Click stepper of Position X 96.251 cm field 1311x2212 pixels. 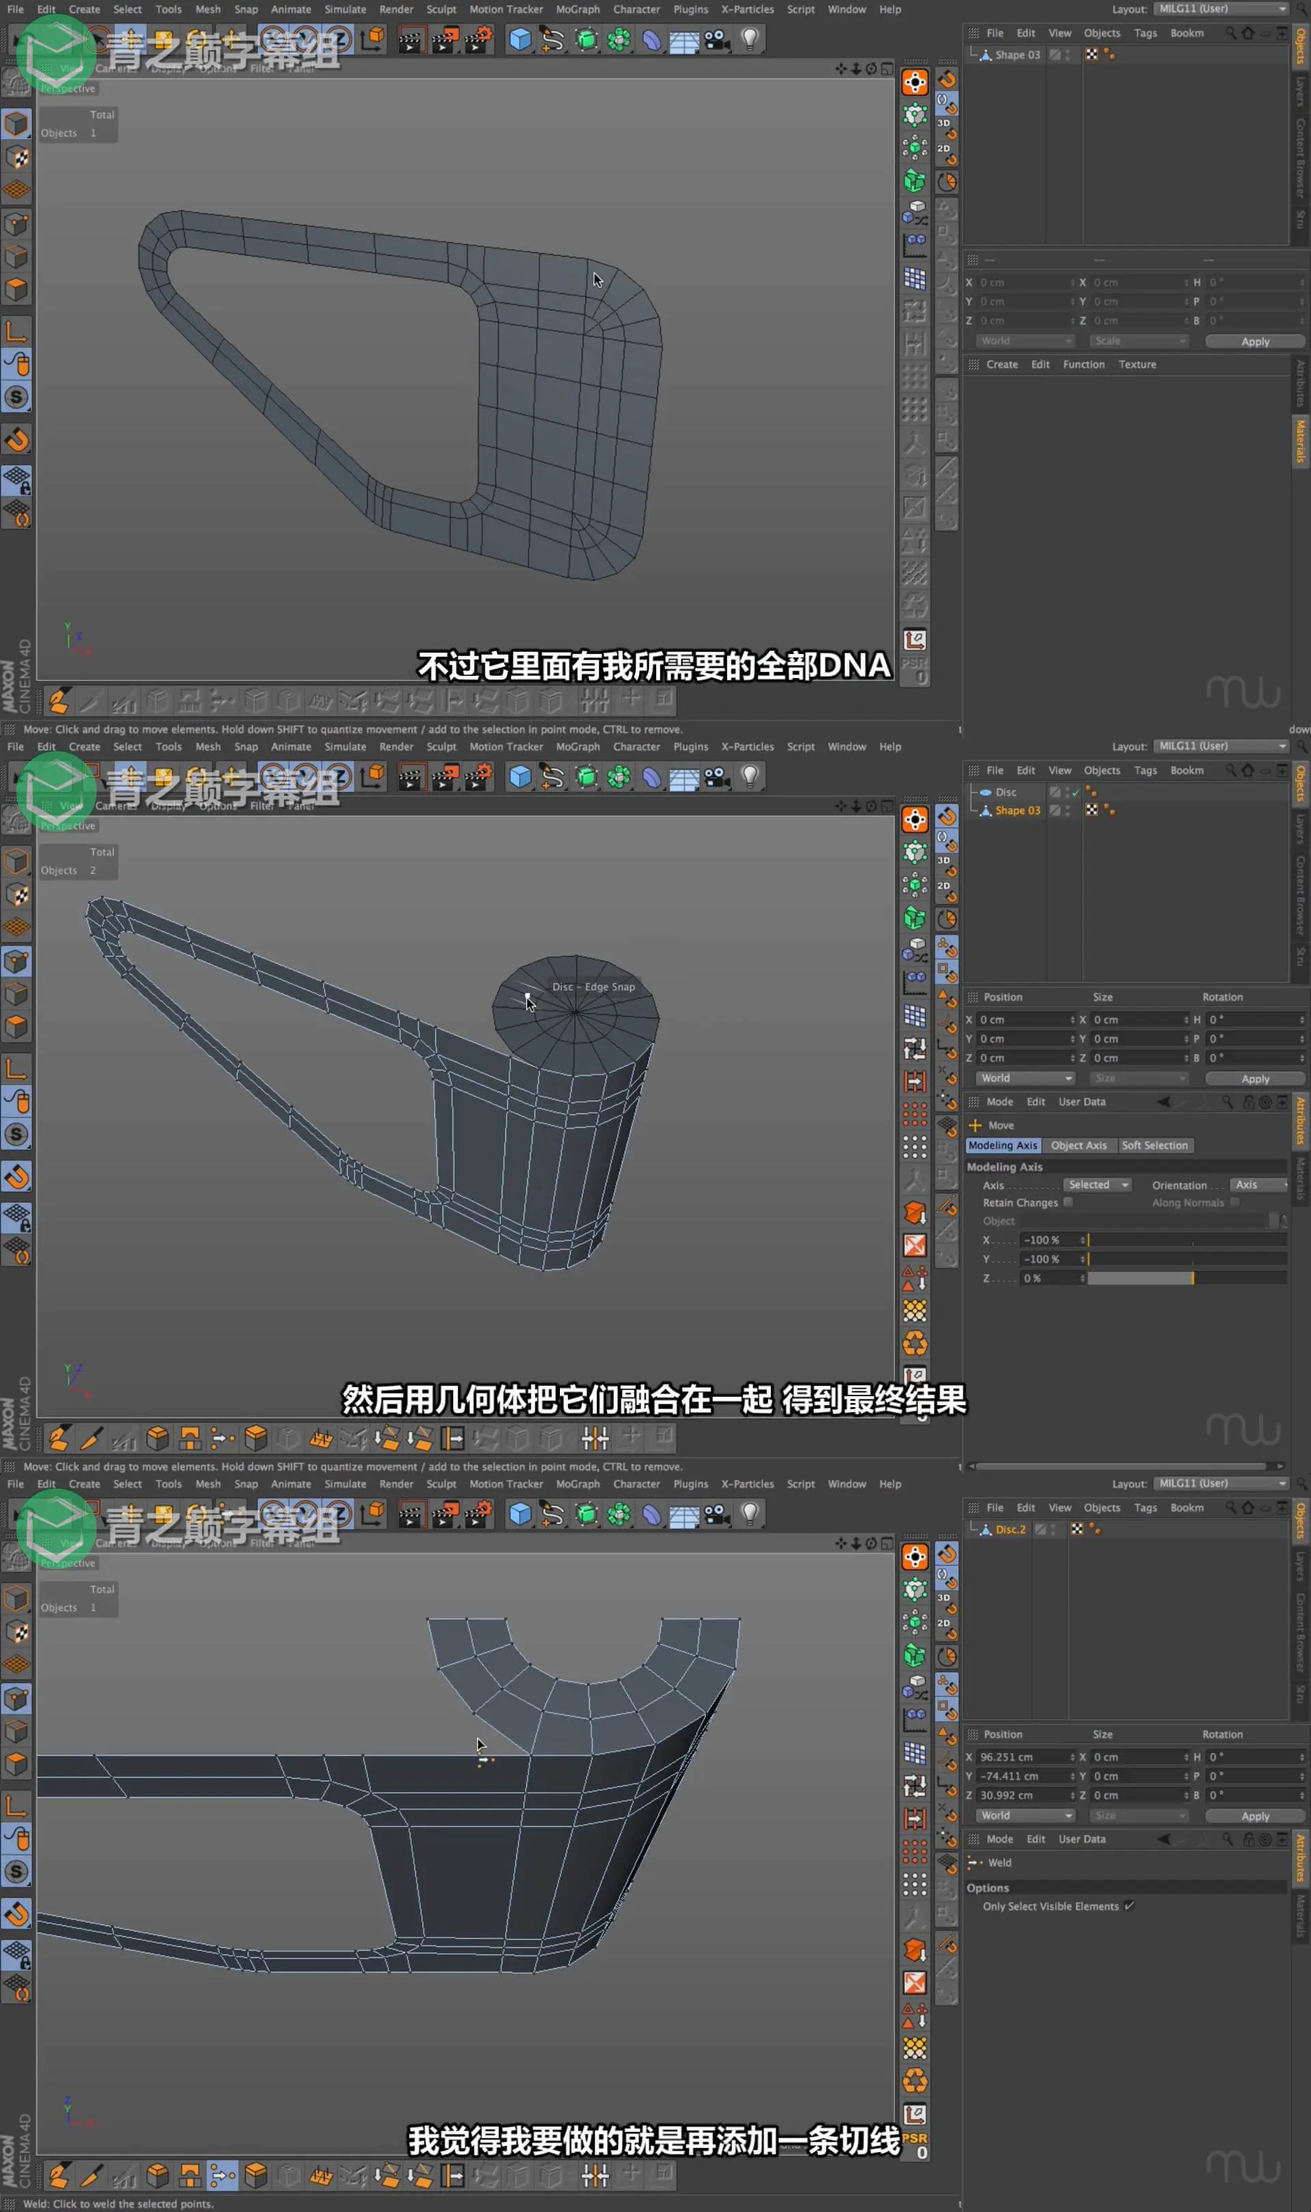[x=1073, y=1757]
